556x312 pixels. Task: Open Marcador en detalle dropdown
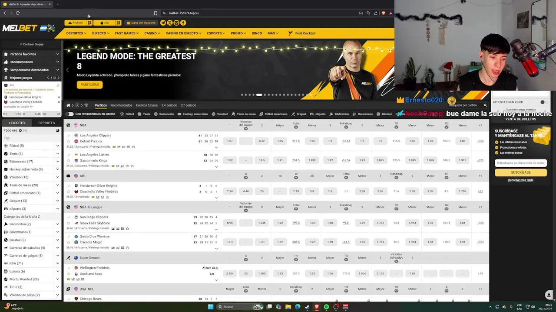point(18,107)
